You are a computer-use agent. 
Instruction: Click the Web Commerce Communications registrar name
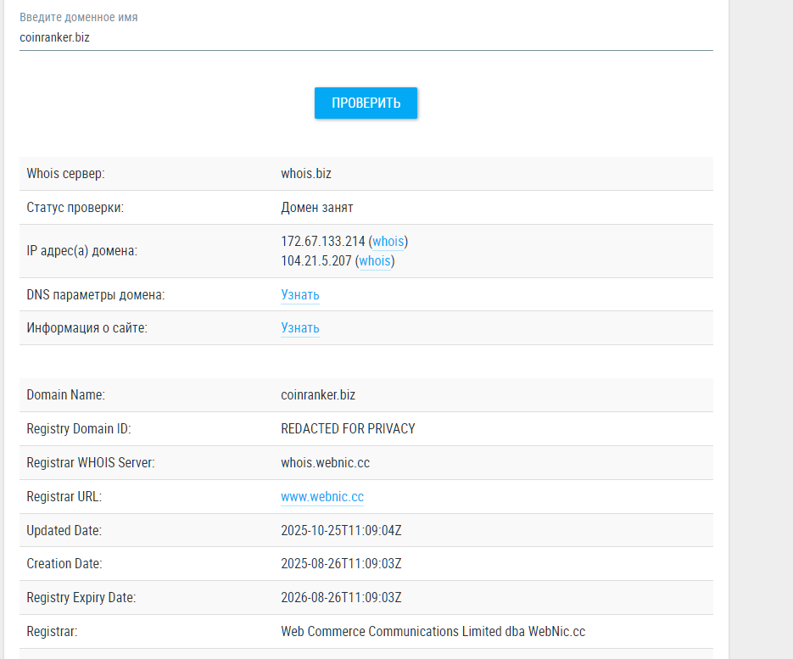433,631
